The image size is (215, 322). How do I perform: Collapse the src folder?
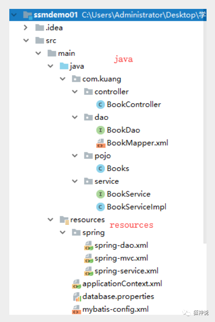(26, 40)
